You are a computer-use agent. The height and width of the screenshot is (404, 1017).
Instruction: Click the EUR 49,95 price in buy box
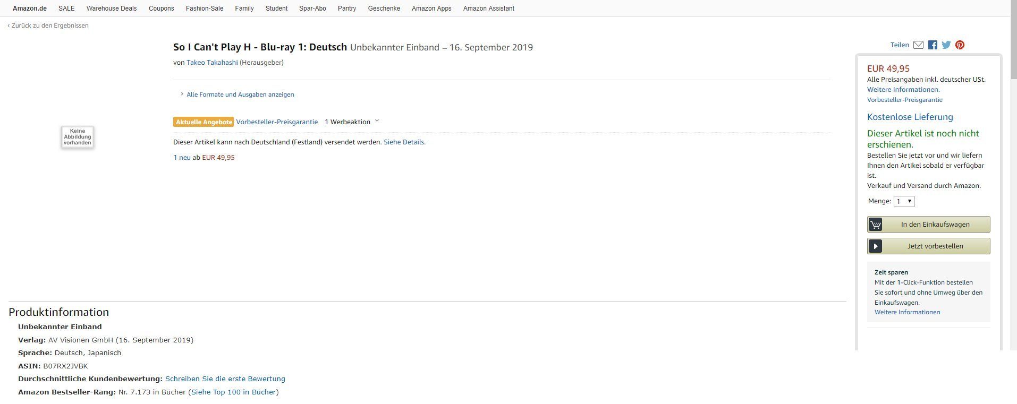coord(888,68)
